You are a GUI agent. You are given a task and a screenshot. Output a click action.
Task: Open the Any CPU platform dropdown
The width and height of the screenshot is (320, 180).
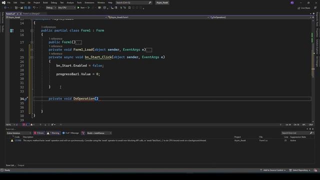point(66,8)
